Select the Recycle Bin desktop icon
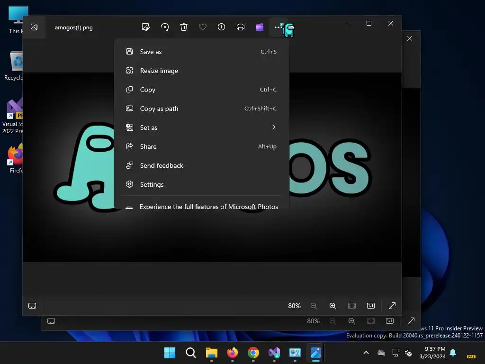 14,65
